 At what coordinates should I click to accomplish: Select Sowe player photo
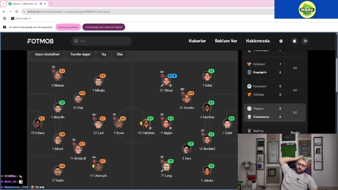119,124
